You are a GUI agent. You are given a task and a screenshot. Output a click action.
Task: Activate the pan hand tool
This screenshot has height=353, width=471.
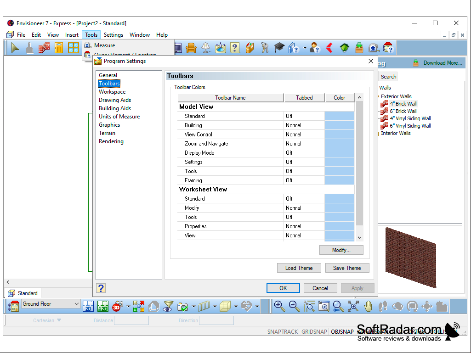368,307
